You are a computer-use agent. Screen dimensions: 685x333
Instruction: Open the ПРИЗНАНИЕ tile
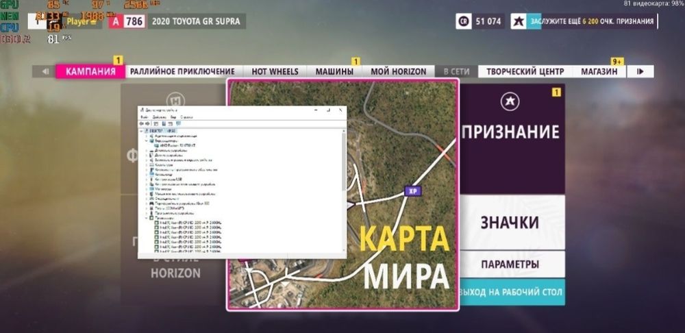click(511, 139)
